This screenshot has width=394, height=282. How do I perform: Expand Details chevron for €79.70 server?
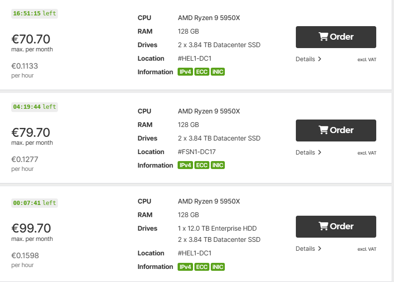[320, 152]
